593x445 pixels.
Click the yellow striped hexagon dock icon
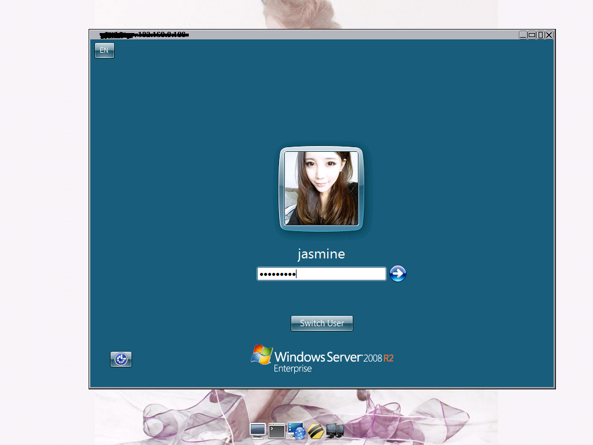[x=316, y=431]
